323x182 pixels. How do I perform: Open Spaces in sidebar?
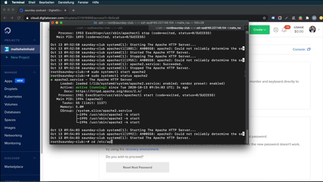coord(10,120)
